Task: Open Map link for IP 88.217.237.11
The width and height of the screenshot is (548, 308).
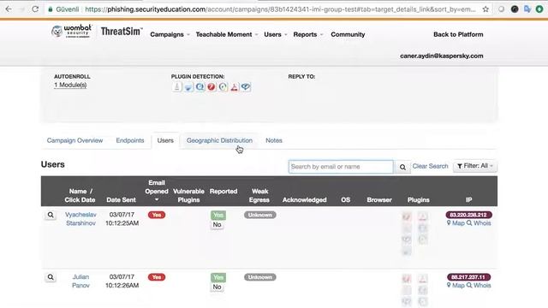Action: tap(456, 285)
